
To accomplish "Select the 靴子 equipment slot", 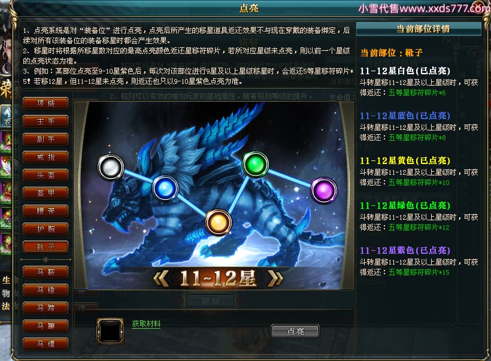I will (x=46, y=247).
